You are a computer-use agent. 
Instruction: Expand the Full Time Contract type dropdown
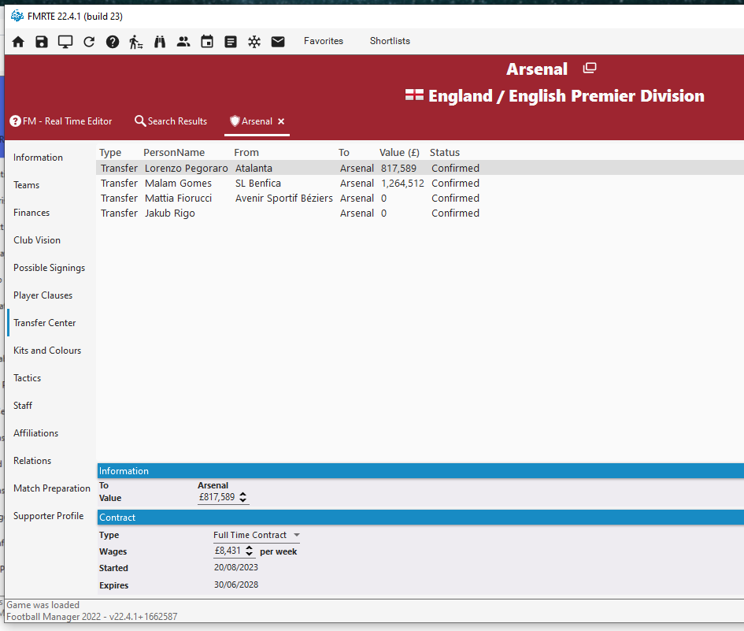pos(297,535)
